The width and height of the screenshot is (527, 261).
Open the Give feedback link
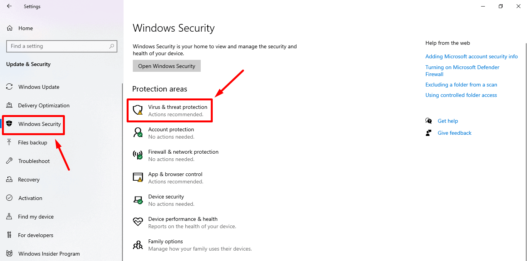454,133
